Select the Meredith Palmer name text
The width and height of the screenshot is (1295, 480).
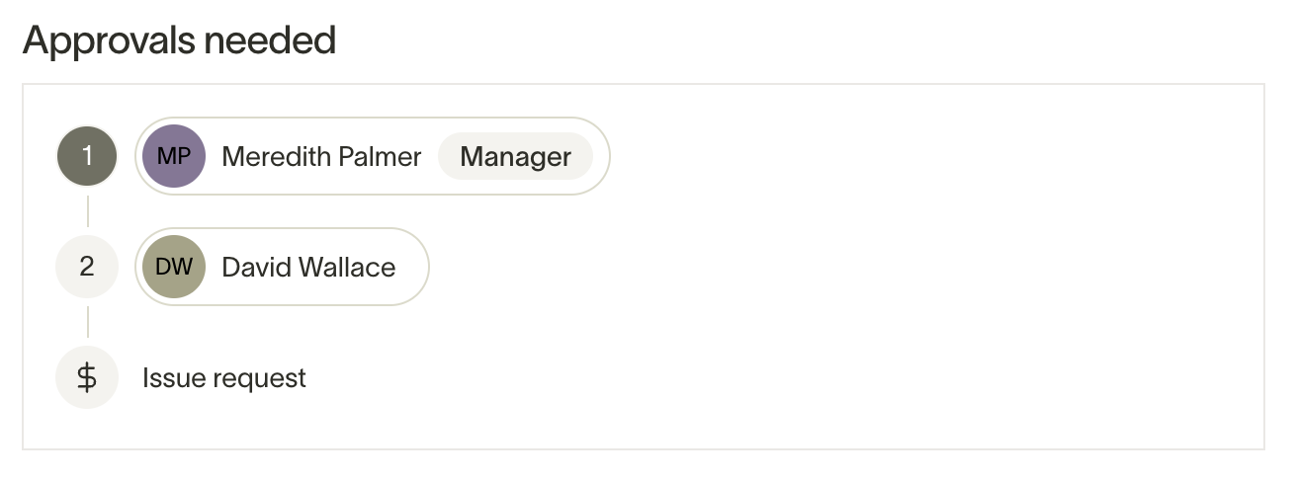pyautogui.click(x=321, y=156)
